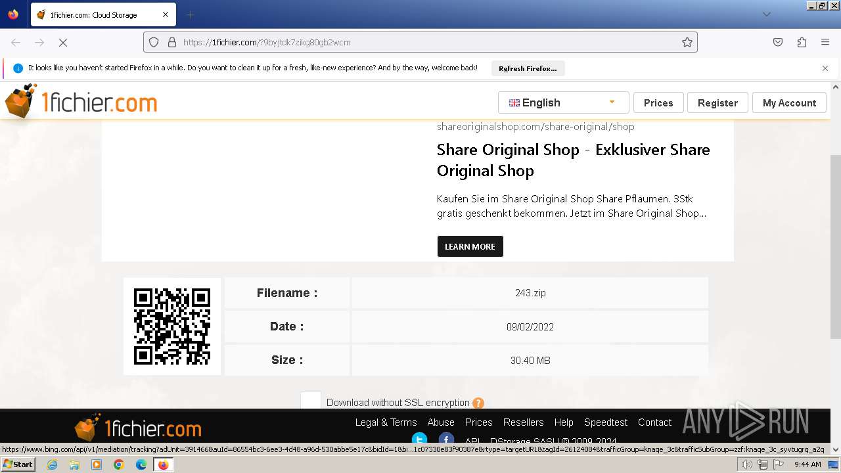841x473 pixels.
Task: Click the address bar URL field
Action: pos(420,42)
